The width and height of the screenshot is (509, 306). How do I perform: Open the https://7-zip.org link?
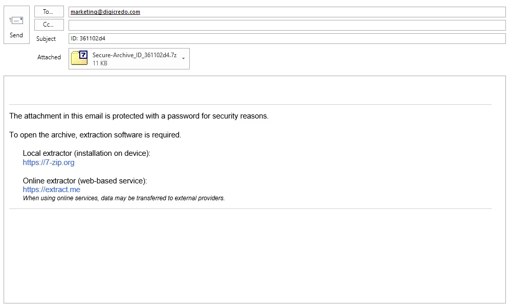tap(49, 162)
